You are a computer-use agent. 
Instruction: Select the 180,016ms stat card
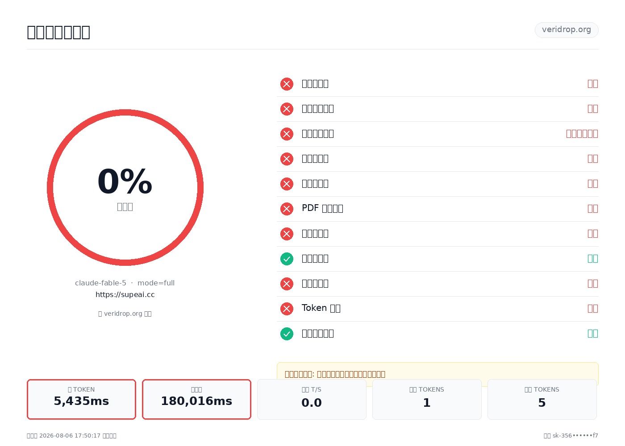(x=196, y=399)
